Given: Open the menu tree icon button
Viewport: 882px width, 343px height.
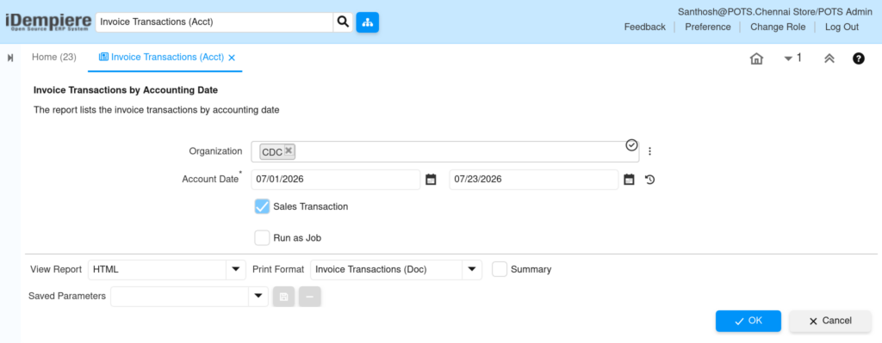Looking at the screenshot, I should (367, 22).
